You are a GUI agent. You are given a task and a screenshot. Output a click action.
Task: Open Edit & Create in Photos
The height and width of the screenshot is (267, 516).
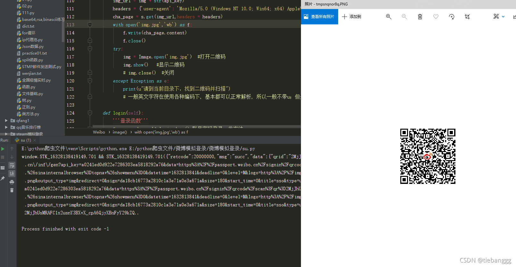pyautogui.click(x=496, y=16)
